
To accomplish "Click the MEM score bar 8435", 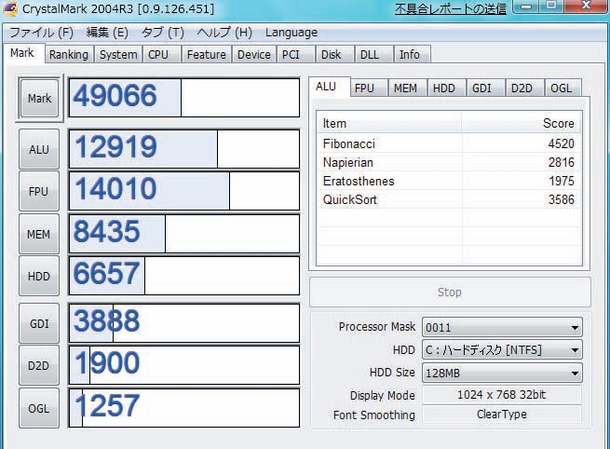I will (184, 234).
